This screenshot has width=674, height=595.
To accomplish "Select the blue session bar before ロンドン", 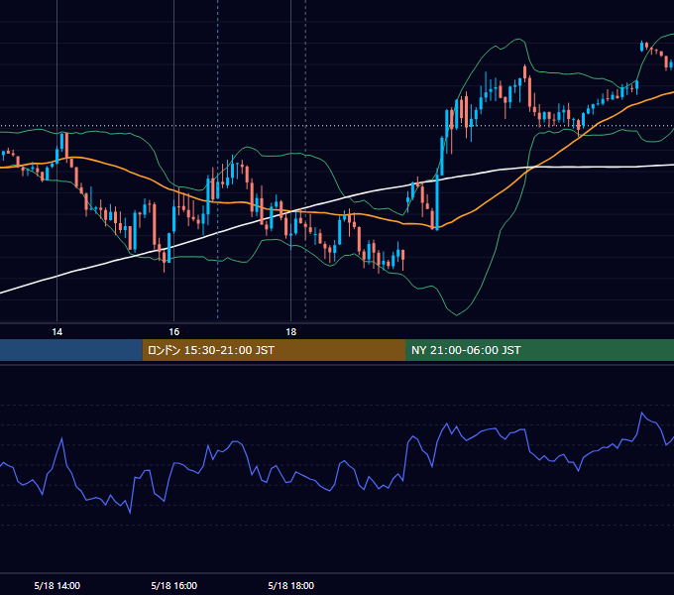I will click(71, 350).
